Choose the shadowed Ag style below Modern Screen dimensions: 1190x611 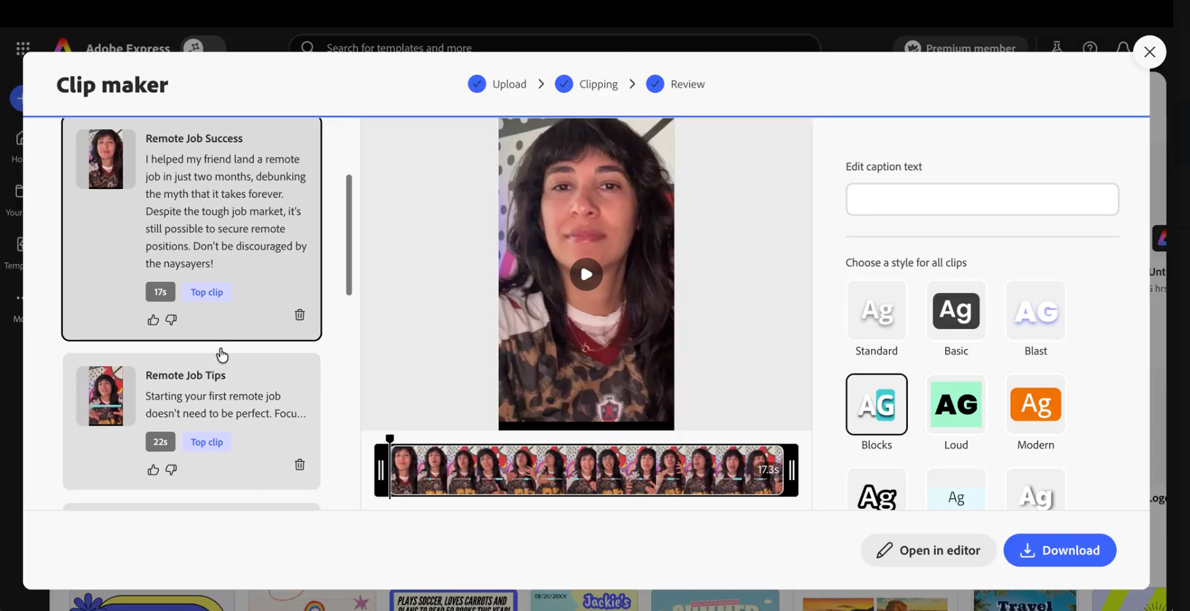1036,490
